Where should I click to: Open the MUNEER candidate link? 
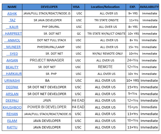point(14,47)
